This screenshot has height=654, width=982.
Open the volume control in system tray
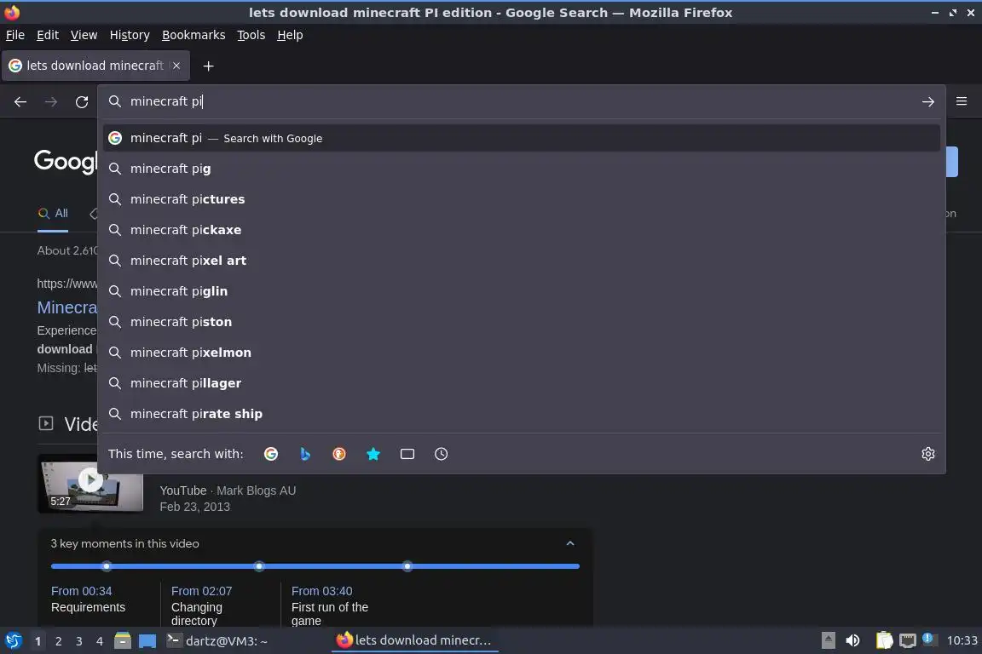pos(852,640)
